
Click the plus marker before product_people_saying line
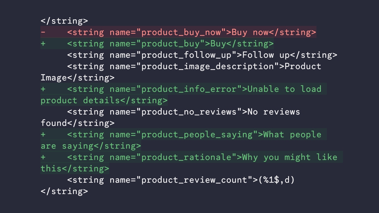coord(43,135)
